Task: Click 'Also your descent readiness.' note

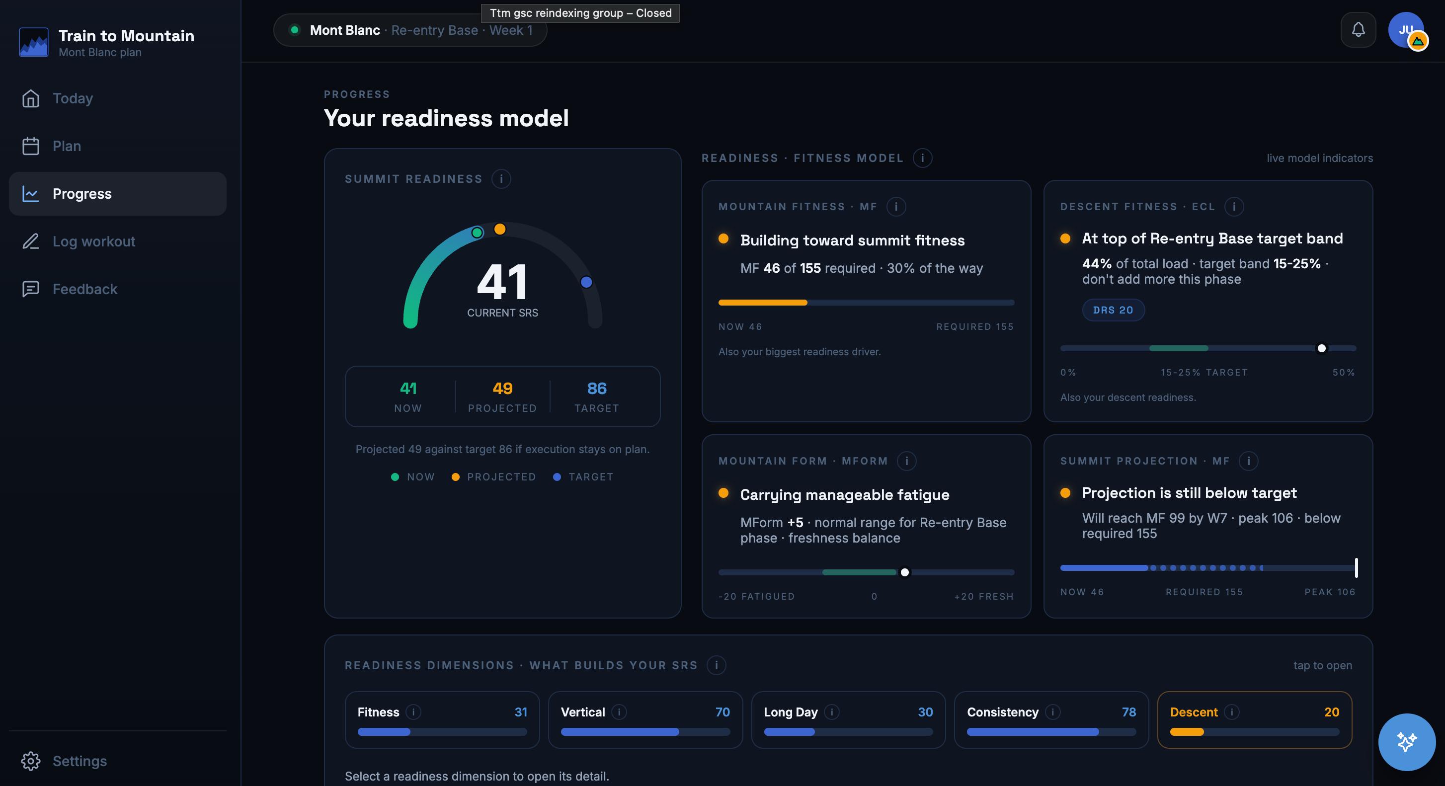Action: pos(1127,397)
